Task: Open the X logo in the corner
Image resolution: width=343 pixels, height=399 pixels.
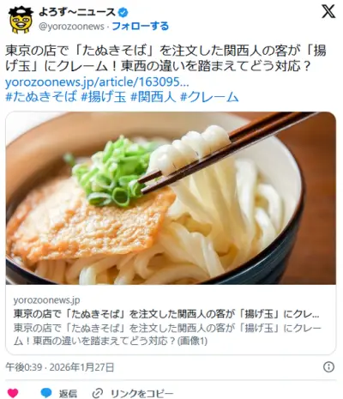Action: [328, 12]
